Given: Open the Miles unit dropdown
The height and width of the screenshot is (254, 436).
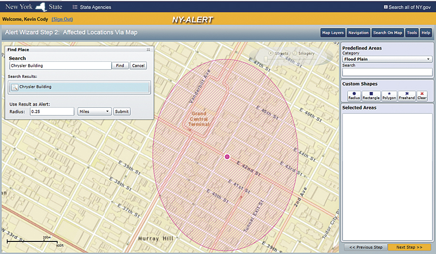Looking at the screenshot, I should coord(94,112).
